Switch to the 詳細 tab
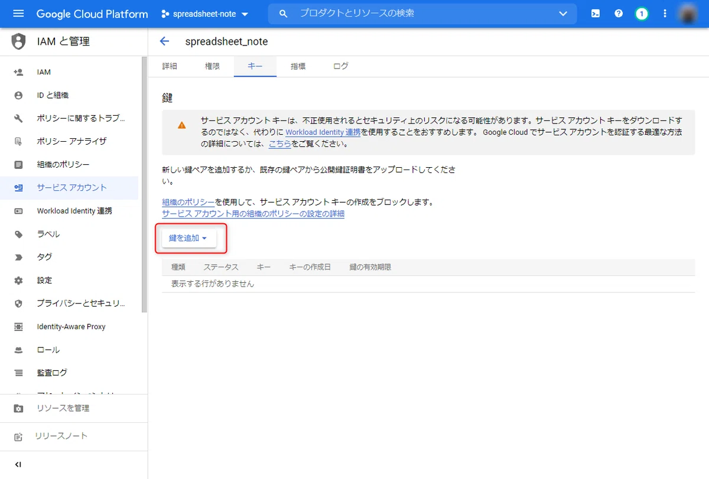 (170, 66)
